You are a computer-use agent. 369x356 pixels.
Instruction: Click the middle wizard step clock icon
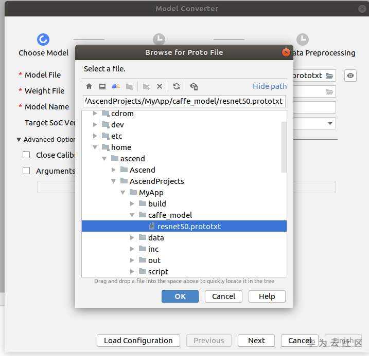point(159,39)
